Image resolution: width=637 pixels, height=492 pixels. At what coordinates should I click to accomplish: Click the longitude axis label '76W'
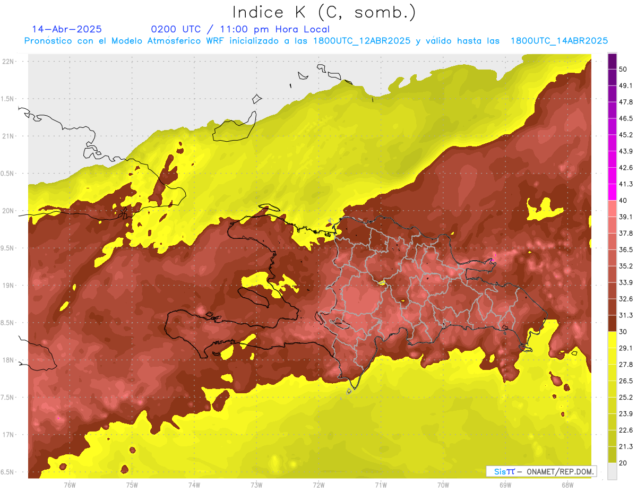point(70,485)
